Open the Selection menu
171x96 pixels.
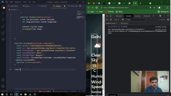click(x=18, y=2)
